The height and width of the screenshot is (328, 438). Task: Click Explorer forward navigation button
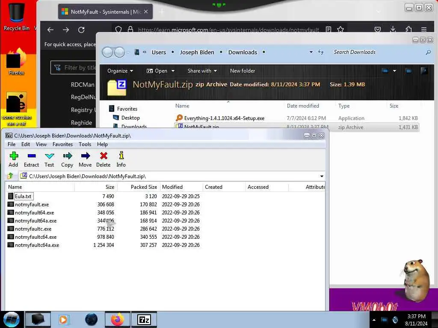click(x=120, y=52)
